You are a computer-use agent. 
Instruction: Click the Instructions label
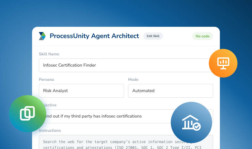pos(50,130)
